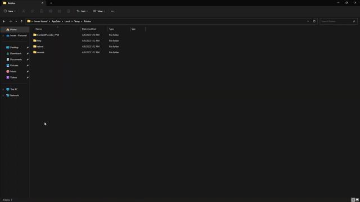Viewport: 360px width, 202px height.
Task: Switch to large thumbnails view in status bar
Action: point(357,200)
